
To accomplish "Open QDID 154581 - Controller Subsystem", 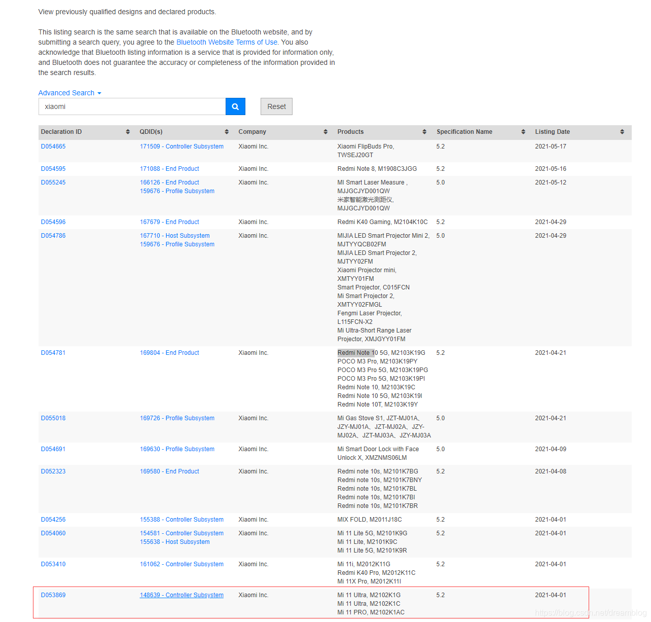I will pyautogui.click(x=182, y=533).
